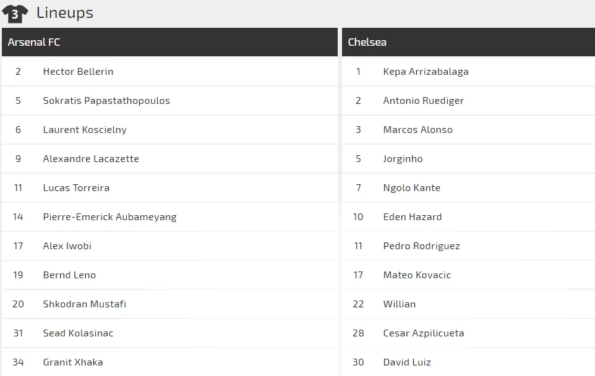Open Antonio Ruediger player link
The image size is (595, 376).
click(x=423, y=101)
